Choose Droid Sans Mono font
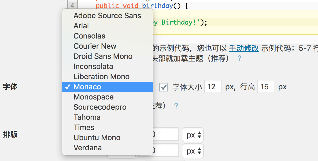The height and width of the screenshot is (161, 318). tap(108, 56)
